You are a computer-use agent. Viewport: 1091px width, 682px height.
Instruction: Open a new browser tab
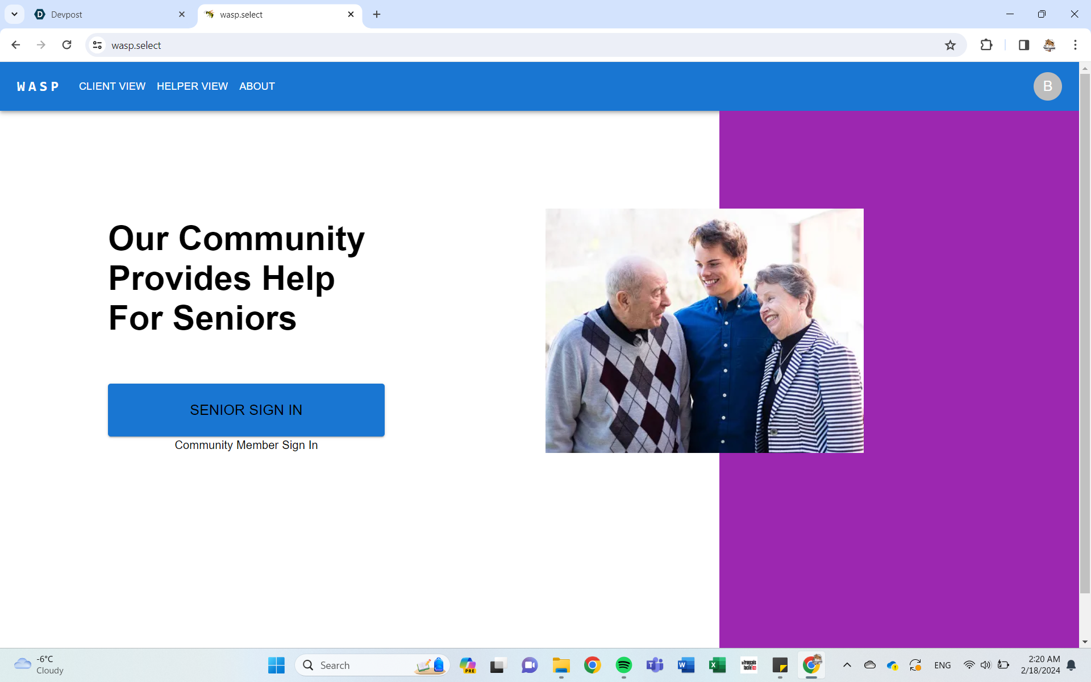[x=377, y=14]
